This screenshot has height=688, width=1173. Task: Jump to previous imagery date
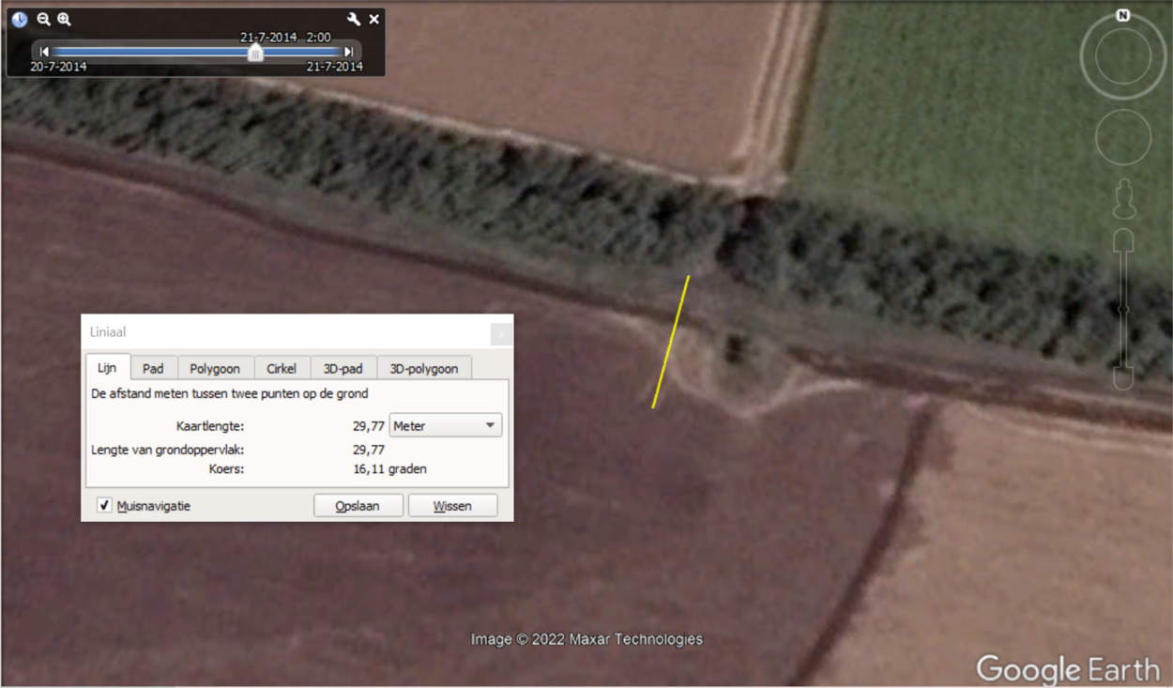click(44, 53)
